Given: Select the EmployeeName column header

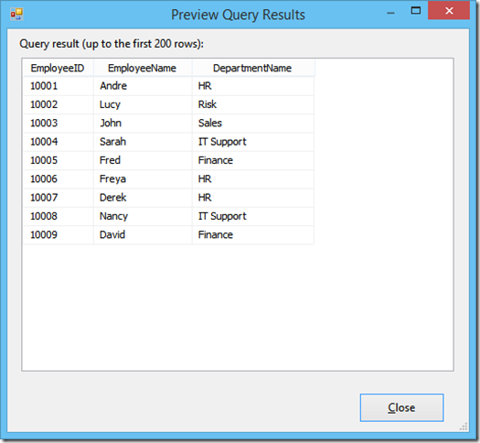Looking at the screenshot, I should (143, 68).
